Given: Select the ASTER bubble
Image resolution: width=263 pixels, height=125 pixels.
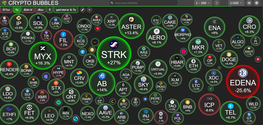Looking at the screenshot, I should tap(131, 26).
